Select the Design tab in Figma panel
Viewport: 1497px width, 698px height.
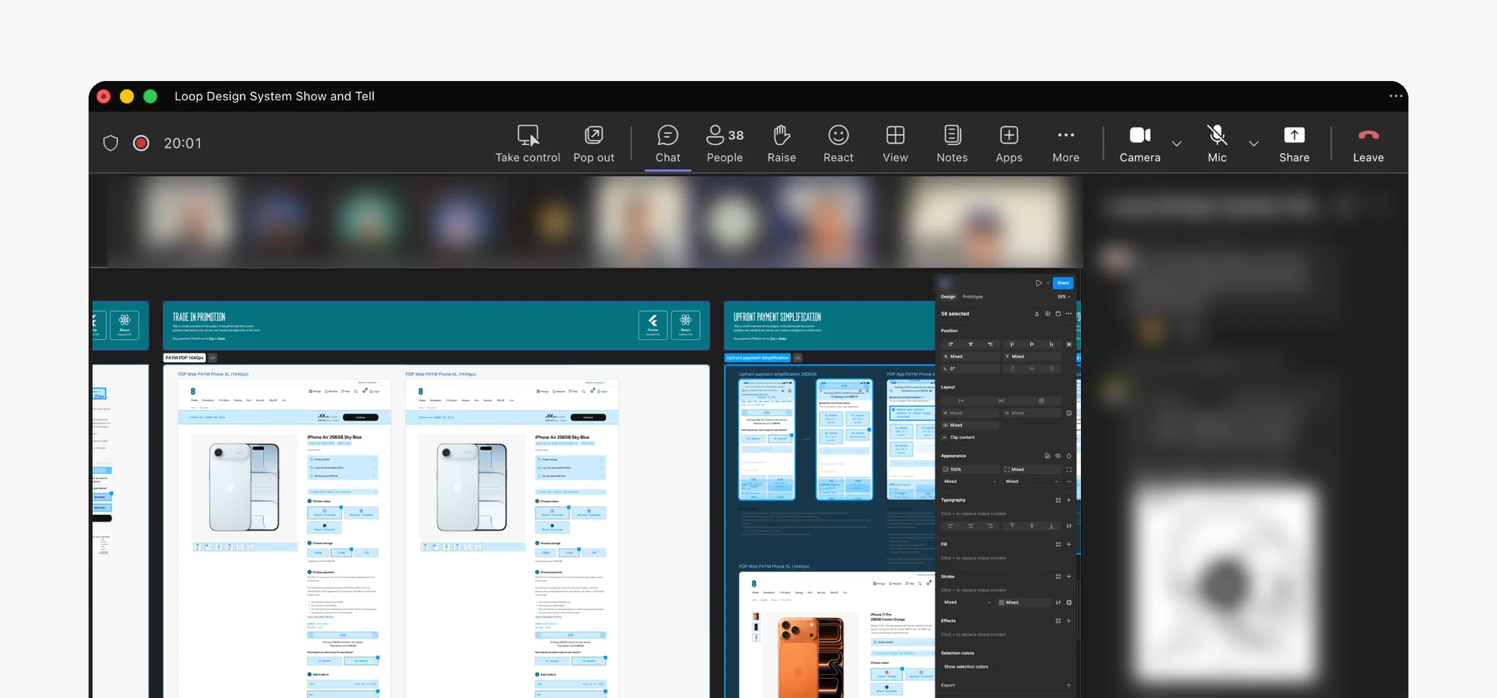[x=948, y=297]
